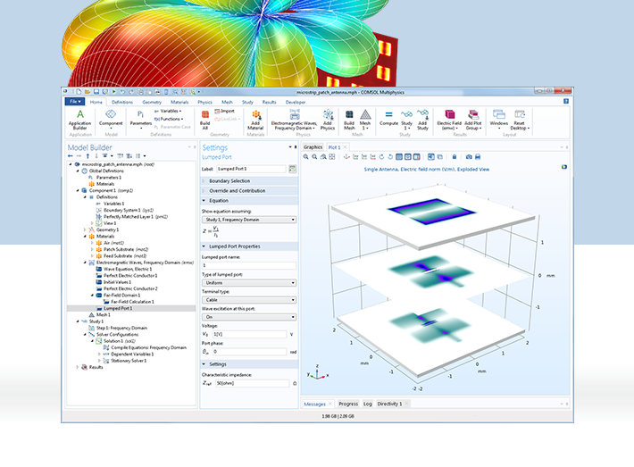
Task: Switch to the Geometry ribbon tab
Action: 152,103
